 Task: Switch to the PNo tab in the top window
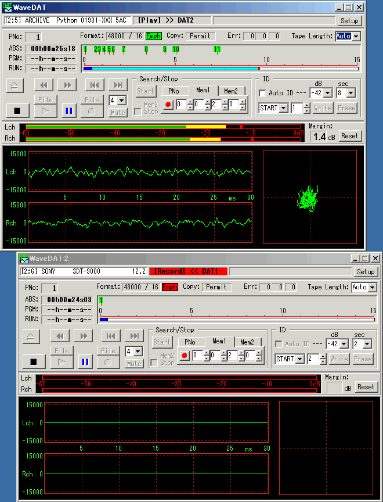[174, 91]
